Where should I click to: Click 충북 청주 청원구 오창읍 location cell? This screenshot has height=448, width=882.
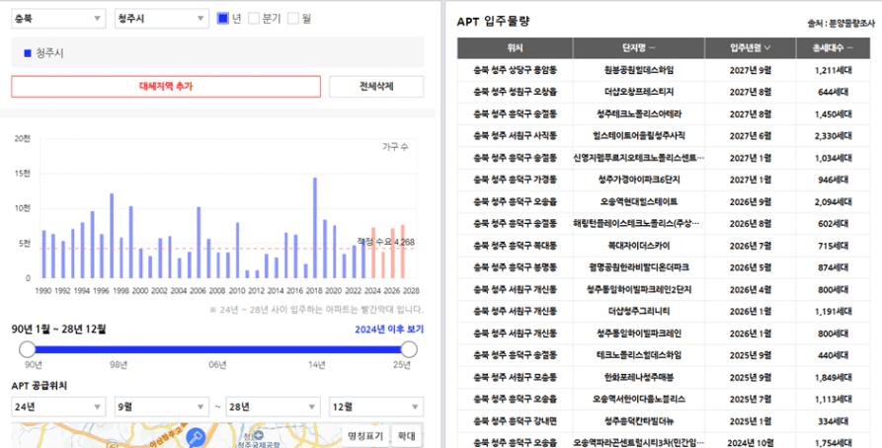pos(515,92)
